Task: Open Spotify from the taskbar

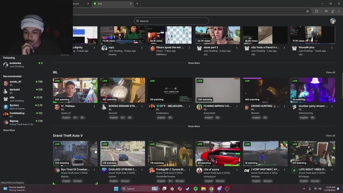Action: [196, 189]
